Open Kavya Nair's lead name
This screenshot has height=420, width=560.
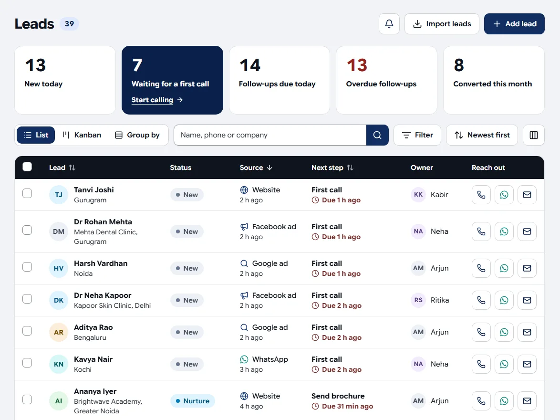click(x=93, y=359)
